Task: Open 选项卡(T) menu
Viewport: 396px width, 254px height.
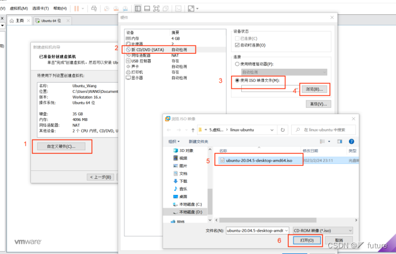Action: tap(41, 9)
